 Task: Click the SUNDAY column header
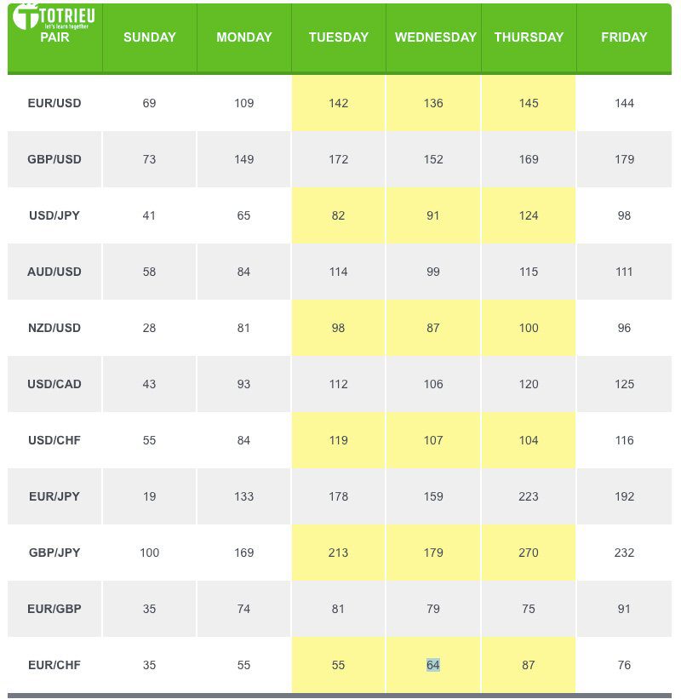pyautogui.click(x=149, y=37)
